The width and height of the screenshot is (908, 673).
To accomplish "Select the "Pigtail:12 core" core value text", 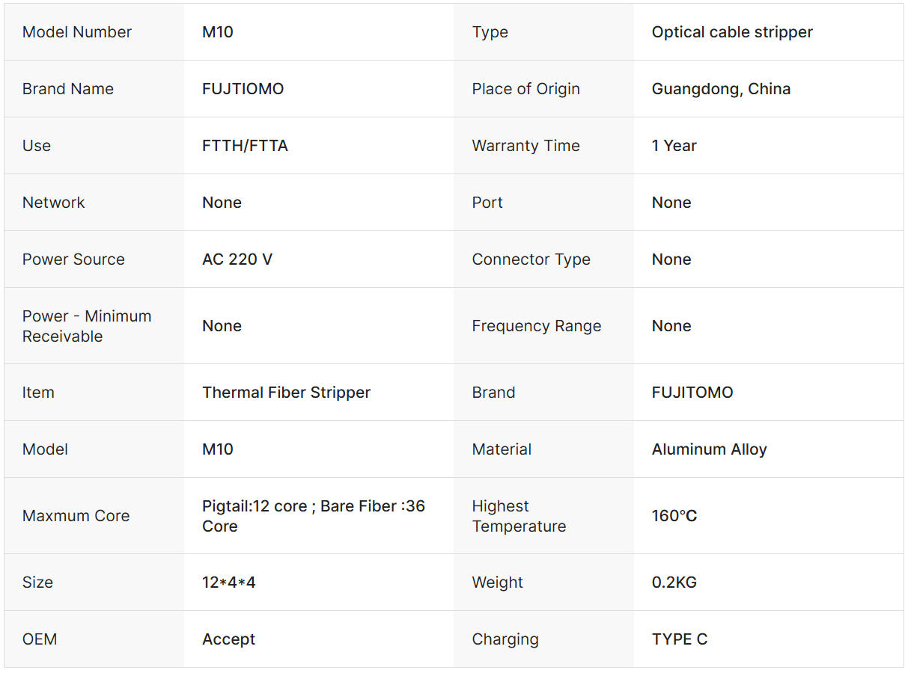I will [255, 506].
